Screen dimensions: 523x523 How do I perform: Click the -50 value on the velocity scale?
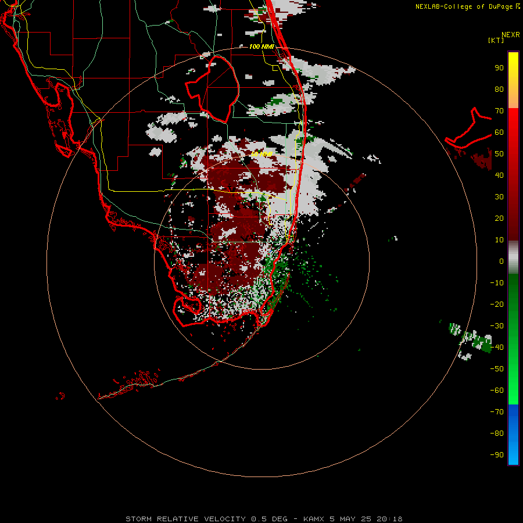(497, 369)
